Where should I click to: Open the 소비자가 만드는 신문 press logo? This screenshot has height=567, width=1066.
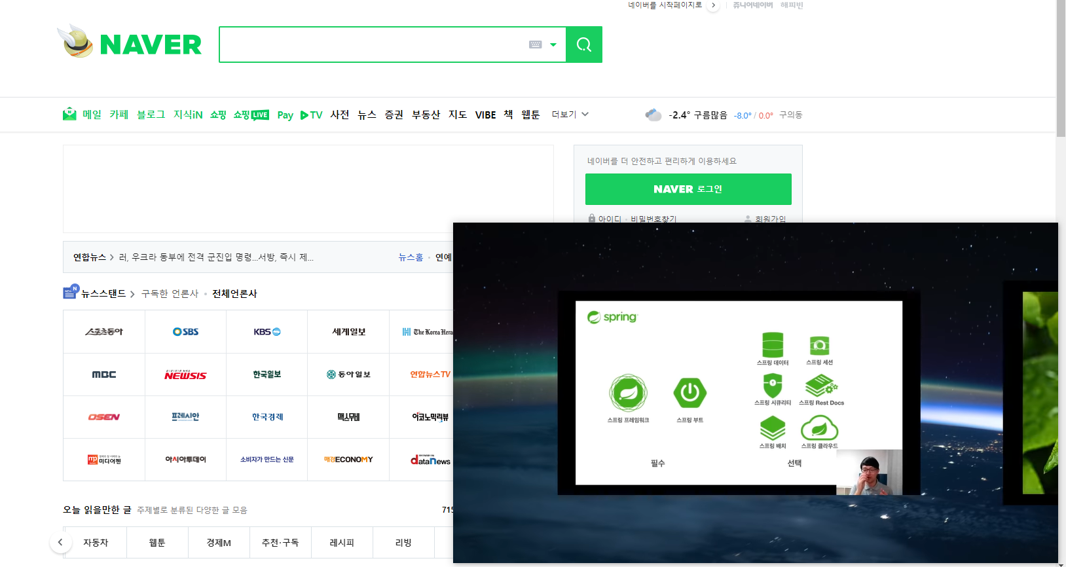pyautogui.click(x=267, y=460)
